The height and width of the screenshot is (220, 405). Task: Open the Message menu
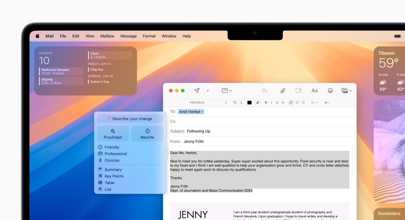point(129,36)
